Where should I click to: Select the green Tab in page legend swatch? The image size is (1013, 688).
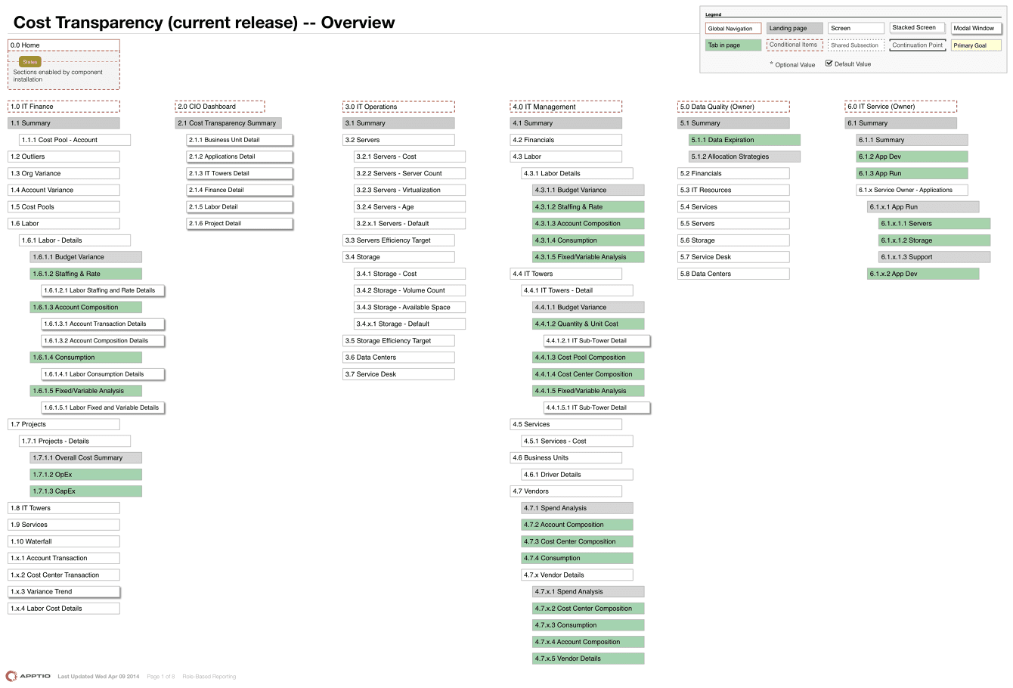(733, 45)
